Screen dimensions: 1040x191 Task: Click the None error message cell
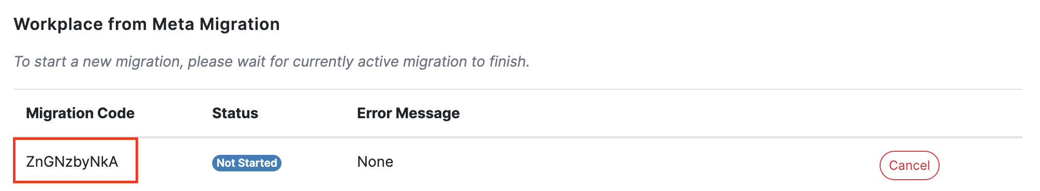point(375,162)
